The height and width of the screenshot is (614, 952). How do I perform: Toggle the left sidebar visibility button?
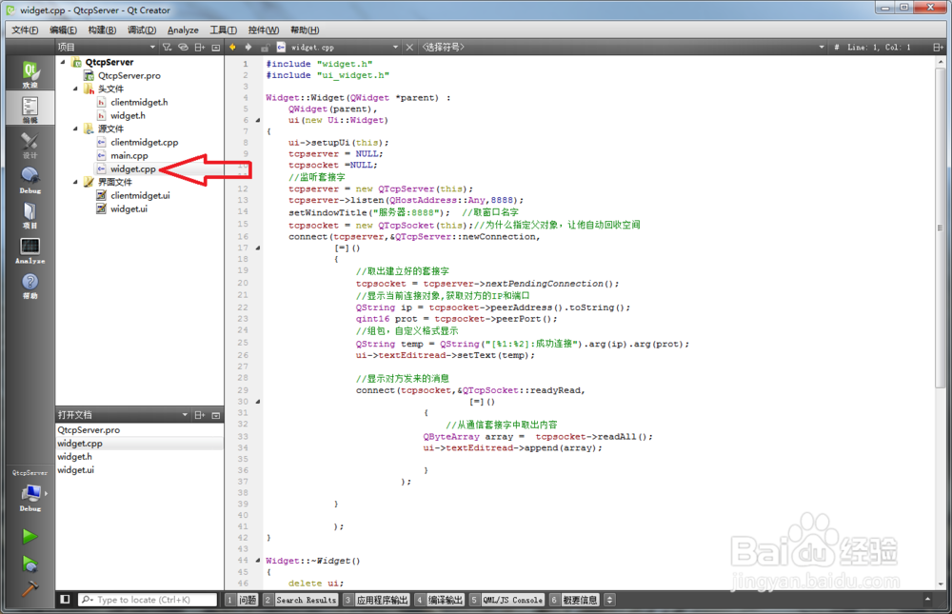[65, 600]
